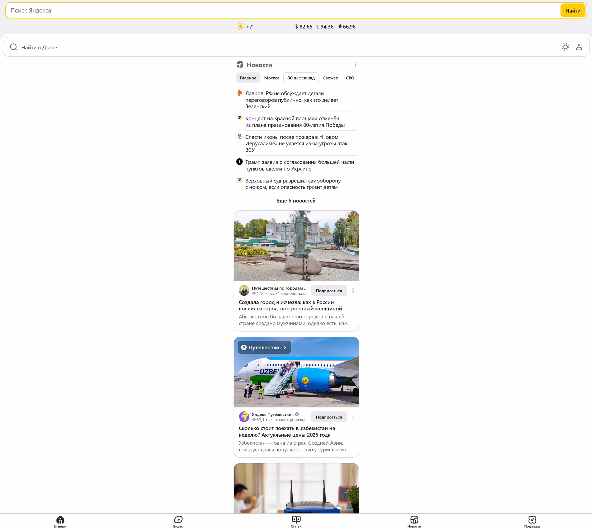
Task: Open the Путешествия по городам channel name
Action: point(279,288)
